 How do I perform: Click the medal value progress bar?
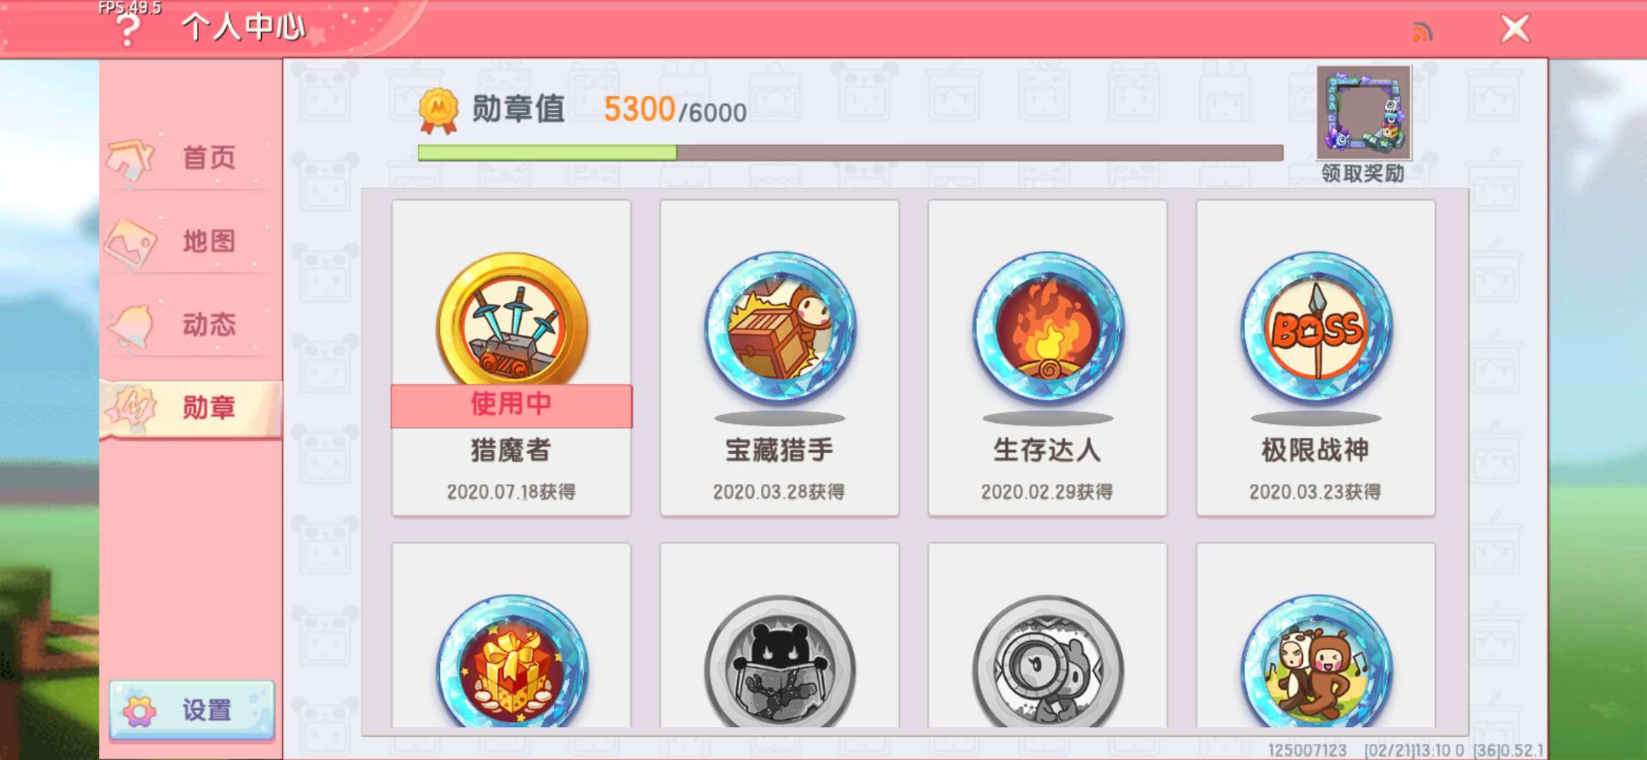(850, 153)
